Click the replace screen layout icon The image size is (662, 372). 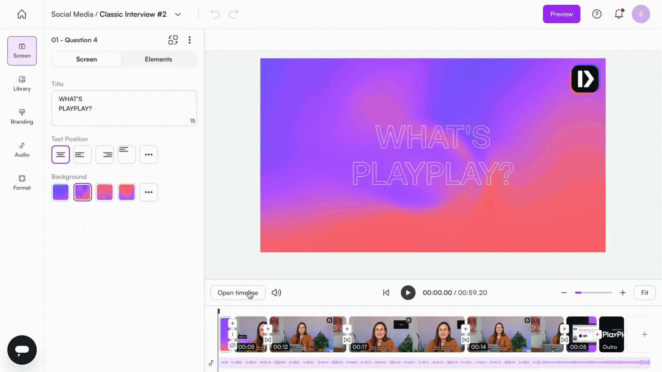(173, 40)
